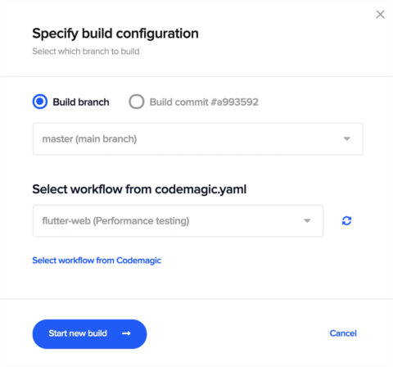Viewport: 393px width, 367px height.
Task: Open the master (main branch) dropdown
Action: pos(198,139)
